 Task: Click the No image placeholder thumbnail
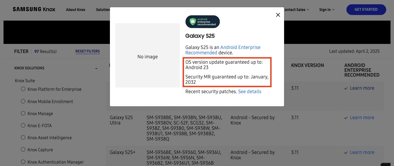[147, 55]
